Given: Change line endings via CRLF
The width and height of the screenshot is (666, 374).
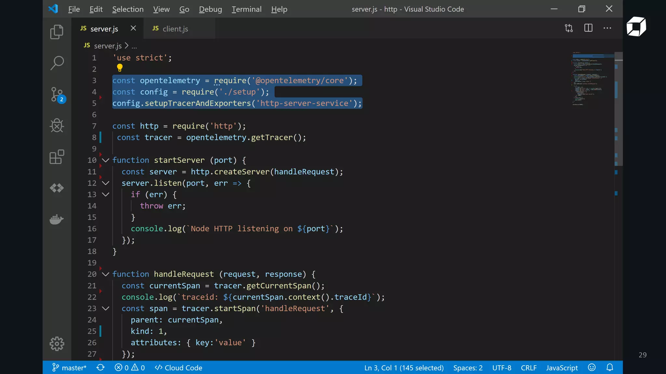Looking at the screenshot, I should pos(529,368).
